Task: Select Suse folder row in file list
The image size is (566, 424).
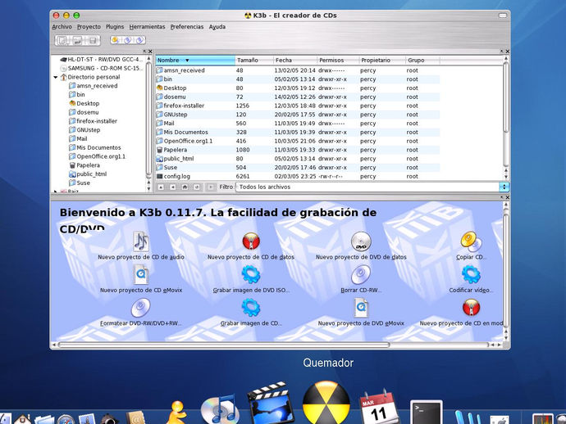Action: click(298, 168)
